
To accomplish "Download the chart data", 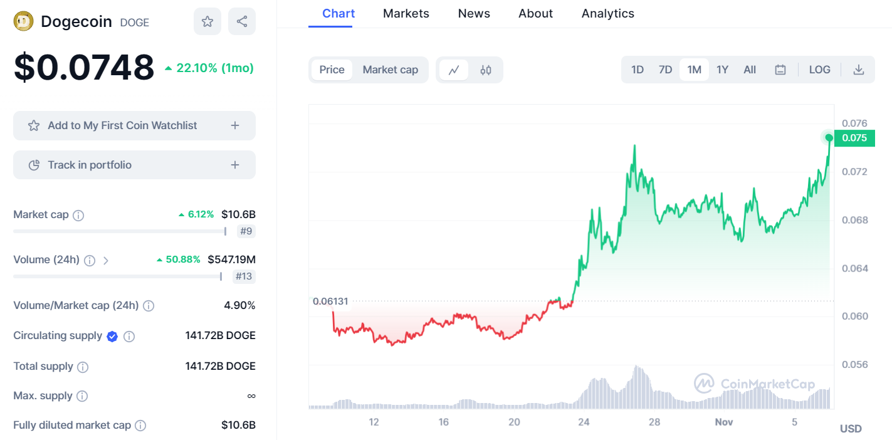I will click(x=859, y=70).
